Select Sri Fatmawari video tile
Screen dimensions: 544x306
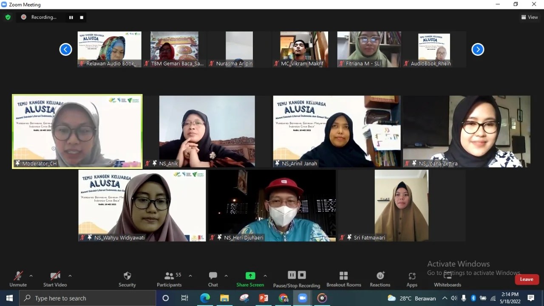click(402, 206)
